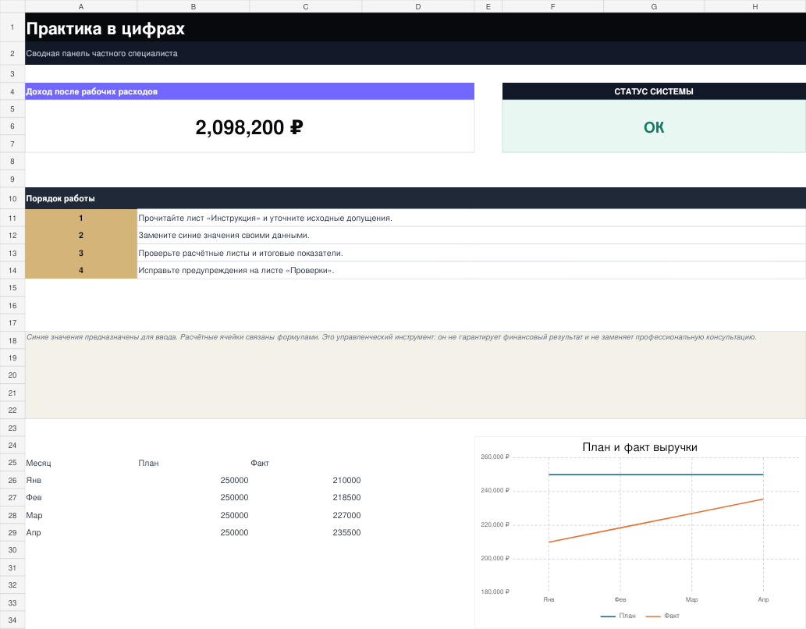806x629 pixels.
Task: Select row 10 header
Action: coord(12,198)
